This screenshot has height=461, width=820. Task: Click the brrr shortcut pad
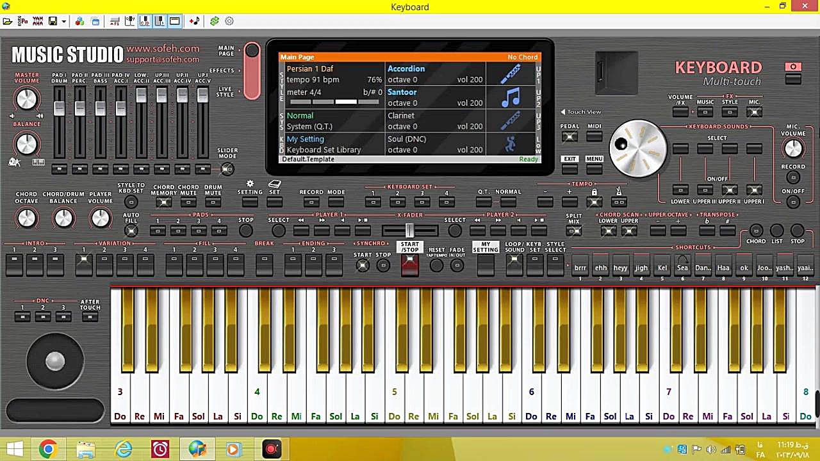[580, 264]
